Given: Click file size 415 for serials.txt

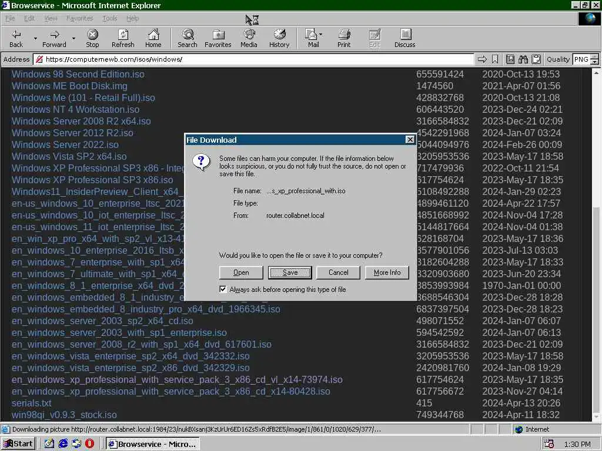Looking at the screenshot, I should [x=424, y=403].
